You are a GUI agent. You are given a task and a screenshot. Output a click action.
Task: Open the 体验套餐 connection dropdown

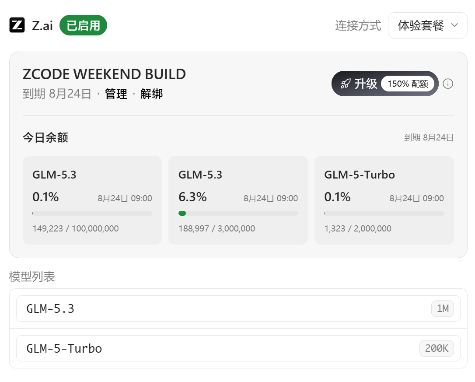coord(427,25)
